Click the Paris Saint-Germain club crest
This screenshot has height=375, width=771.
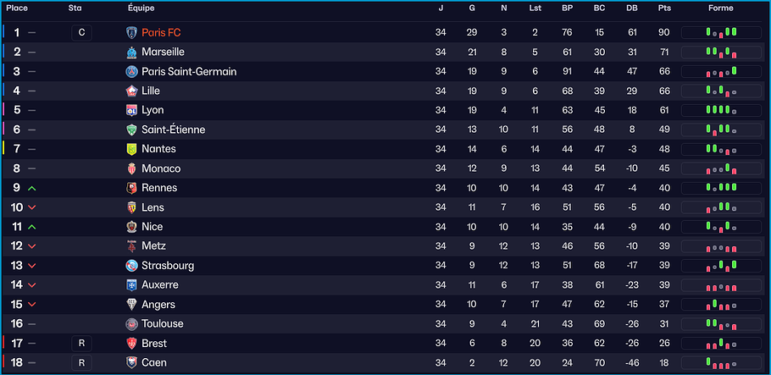click(x=131, y=72)
